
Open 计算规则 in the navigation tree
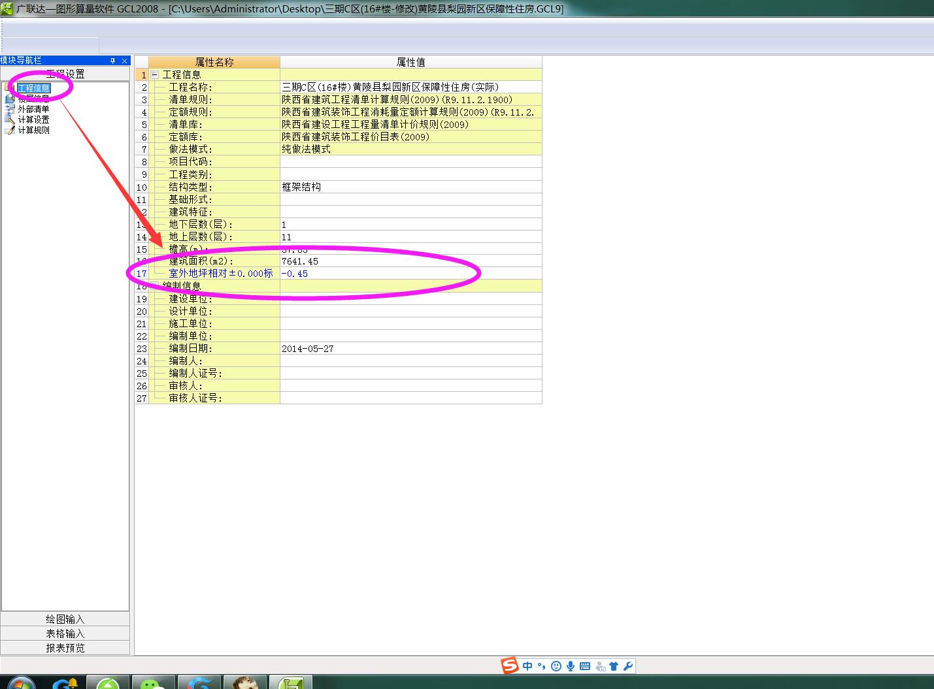pos(33,130)
